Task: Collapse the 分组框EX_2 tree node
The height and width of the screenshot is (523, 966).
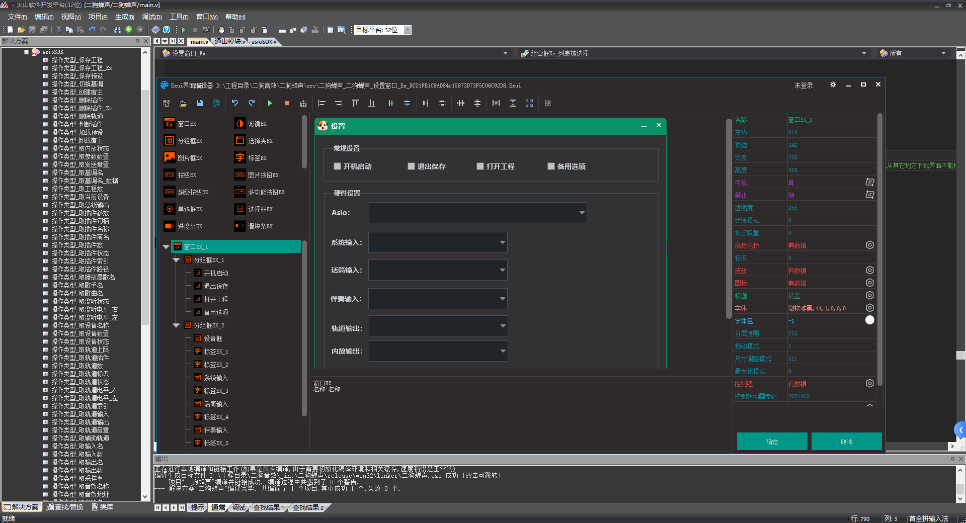Action: click(176, 325)
